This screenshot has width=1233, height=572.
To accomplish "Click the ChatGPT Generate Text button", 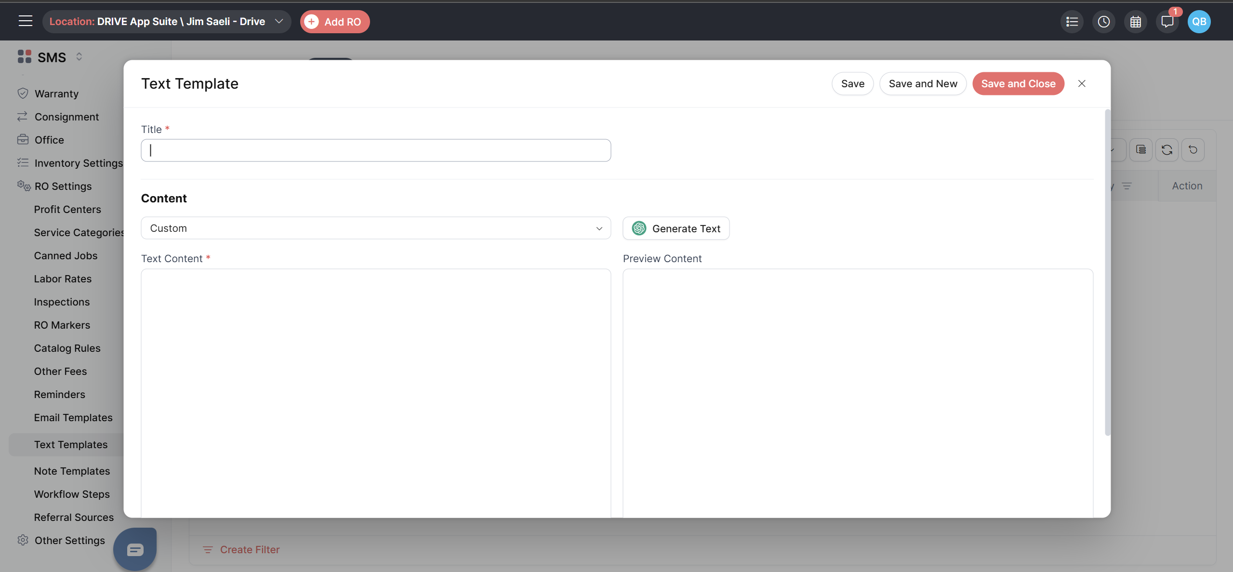I will (x=676, y=228).
